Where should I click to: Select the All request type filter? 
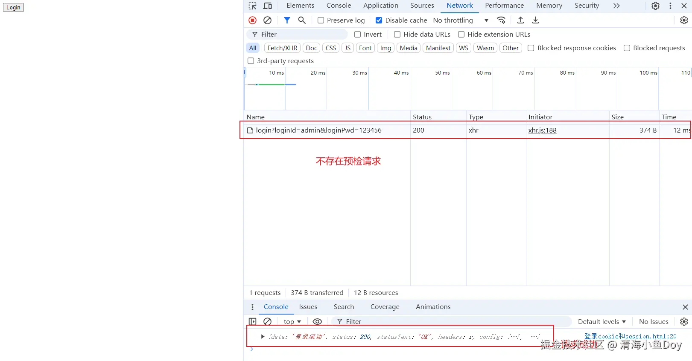coord(253,48)
